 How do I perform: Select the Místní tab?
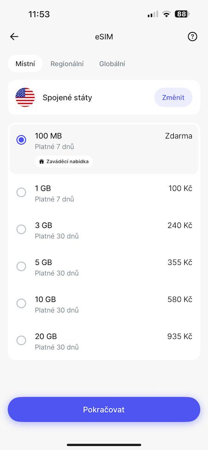[25, 64]
